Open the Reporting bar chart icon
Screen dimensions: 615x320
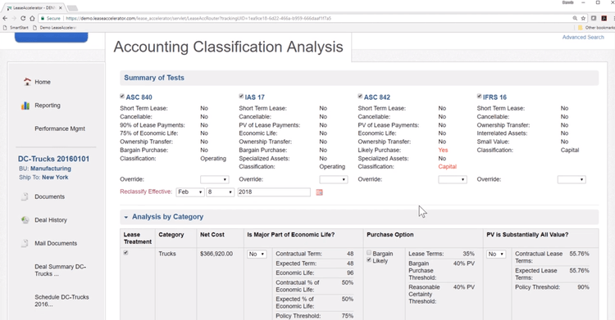25,106
